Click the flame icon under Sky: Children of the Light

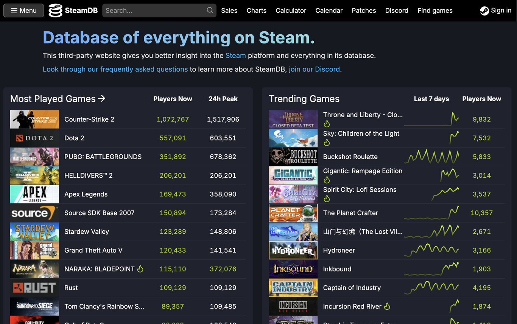tap(327, 143)
